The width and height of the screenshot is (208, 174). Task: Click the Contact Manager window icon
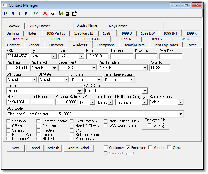(4, 5)
